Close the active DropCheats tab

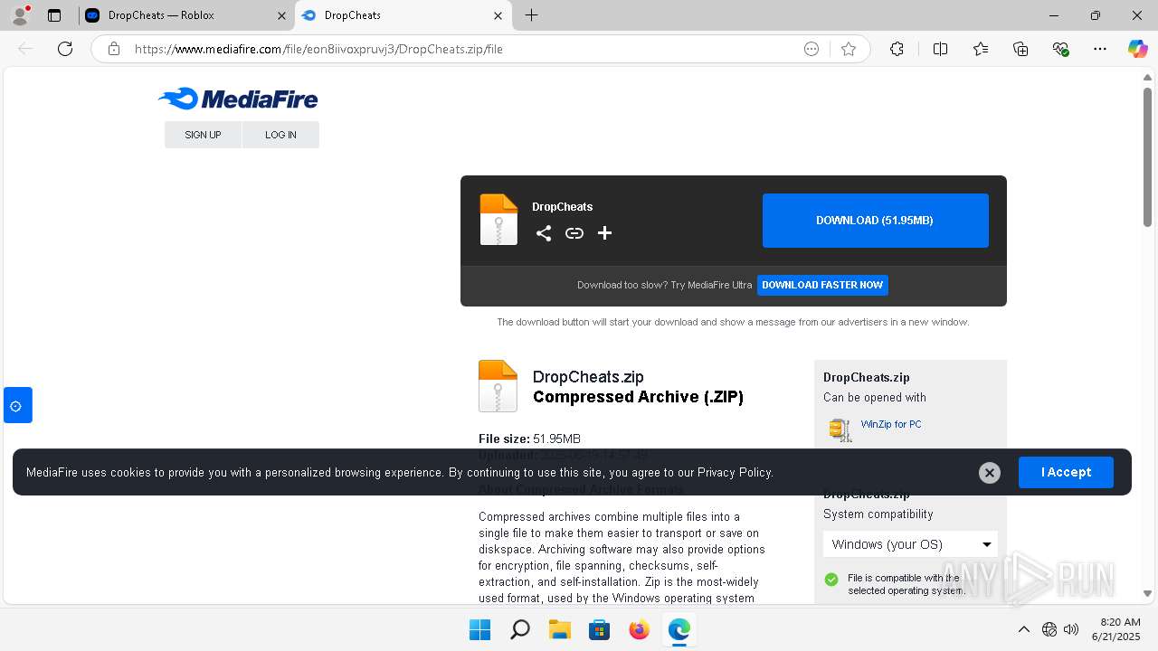(498, 15)
